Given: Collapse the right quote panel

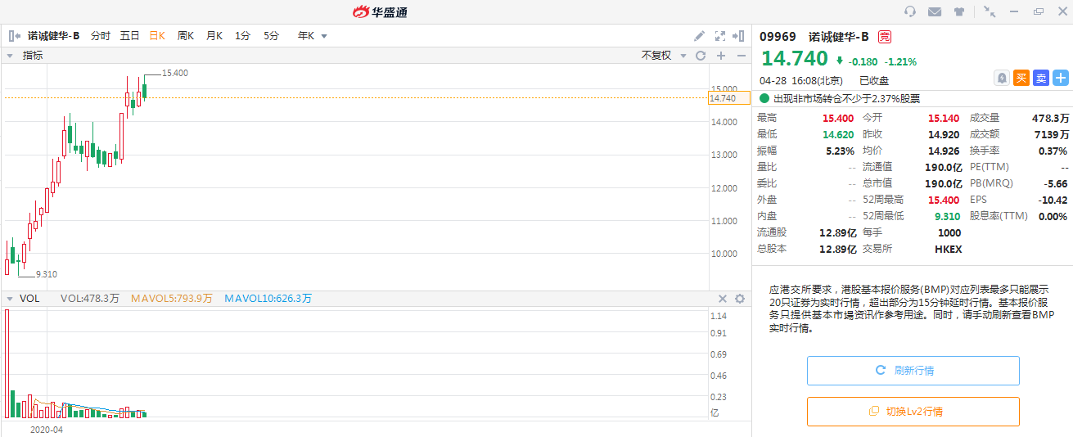Looking at the screenshot, I should pyautogui.click(x=739, y=36).
